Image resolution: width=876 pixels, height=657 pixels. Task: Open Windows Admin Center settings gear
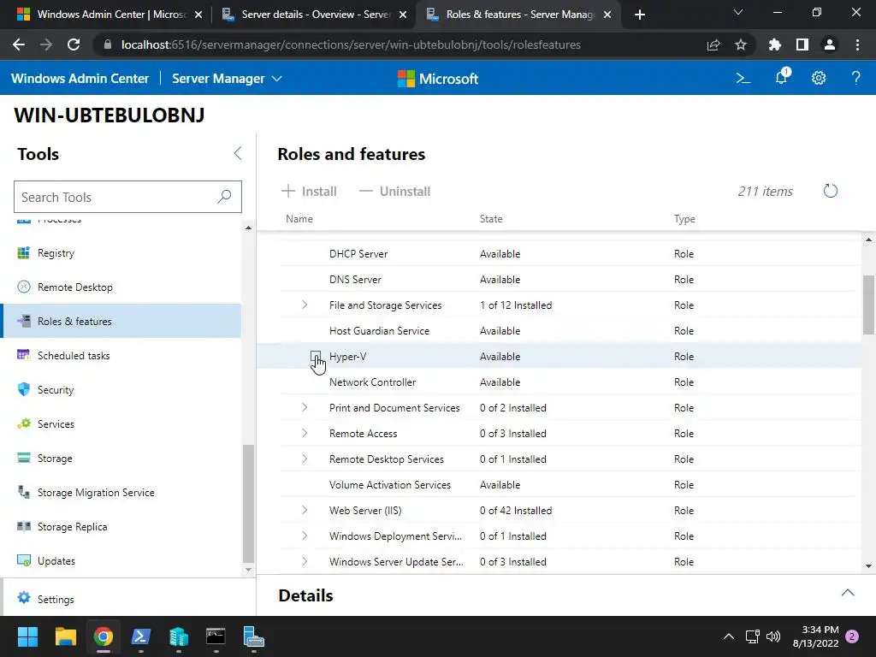click(819, 78)
